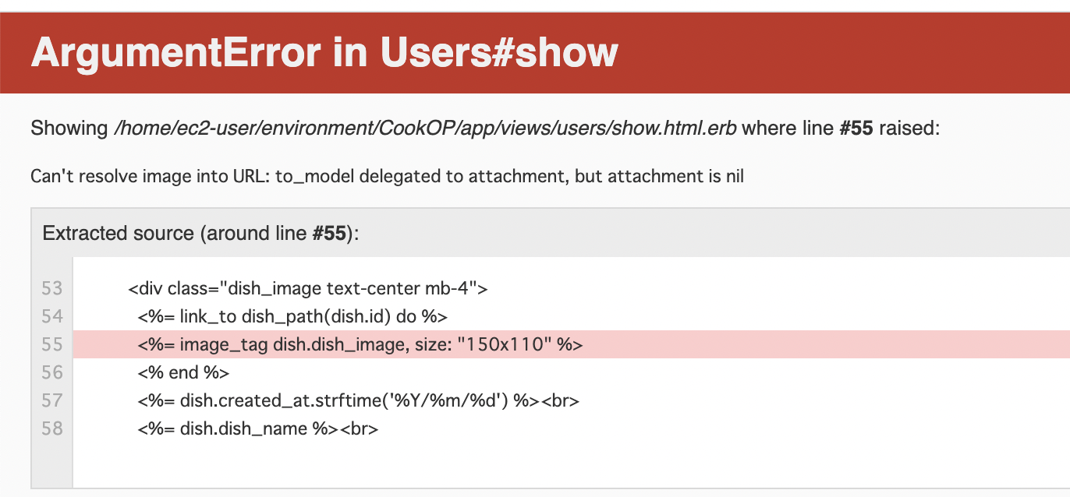The image size is (1070, 497).
Task: Click line number 58 in gutter
Action: point(51,428)
